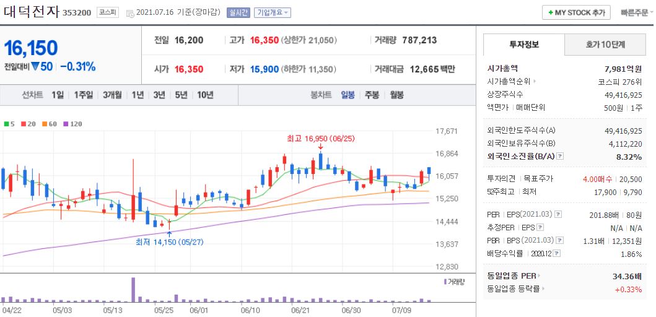Click the -0.31% change rate
656x317 pixels.
tap(78, 66)
